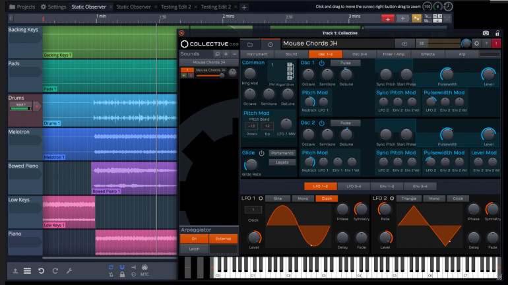Toggle loop playback icon
The image size is (508, 285).
tap(111, 267)
